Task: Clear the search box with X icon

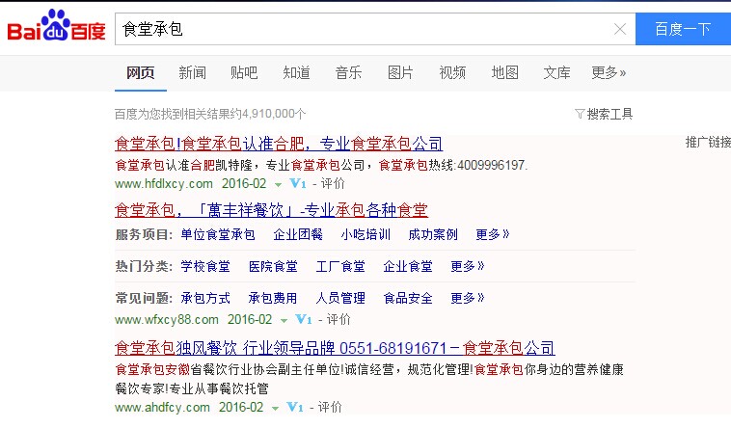Action: coord(619,29)
